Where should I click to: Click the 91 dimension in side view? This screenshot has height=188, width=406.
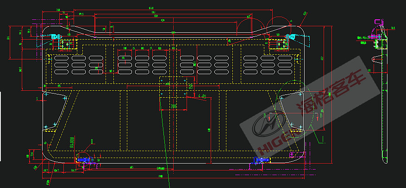pos(369,70)
